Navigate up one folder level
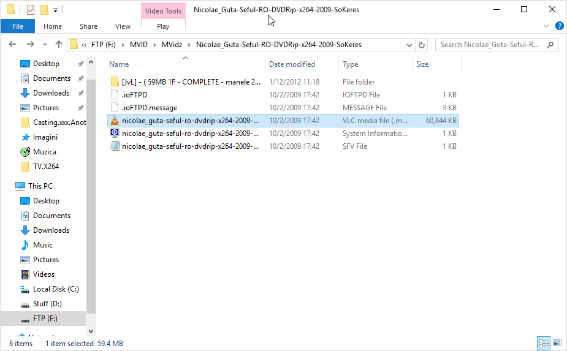Image resolution: width=567 pixels, height=351 pixels. (x=59, y=45)
